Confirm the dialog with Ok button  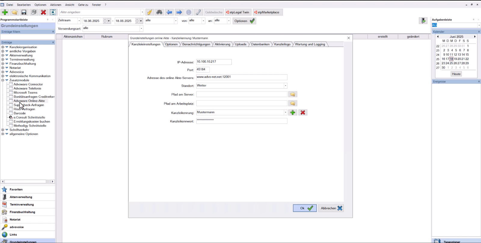(305, 208)
